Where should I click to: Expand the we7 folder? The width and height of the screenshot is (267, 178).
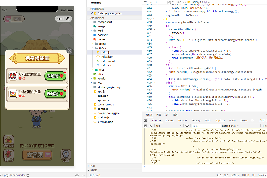[91, 83]
